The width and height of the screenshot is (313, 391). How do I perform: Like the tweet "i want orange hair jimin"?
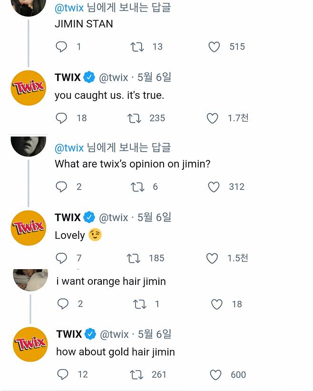point(216,304)
